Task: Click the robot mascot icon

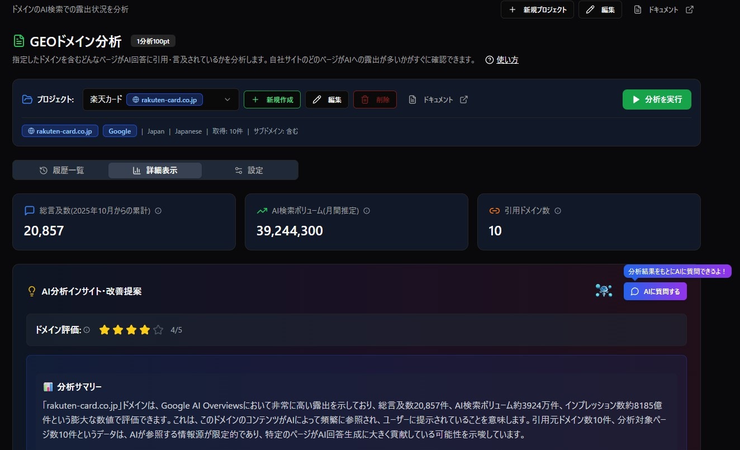Action: tap(604, 291)
